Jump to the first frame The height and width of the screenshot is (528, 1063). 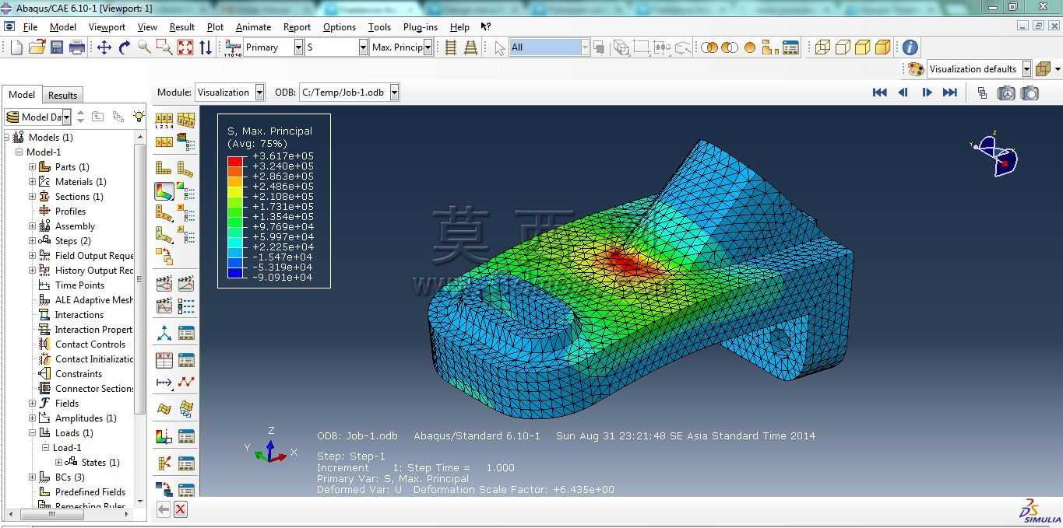coord(880,93)
